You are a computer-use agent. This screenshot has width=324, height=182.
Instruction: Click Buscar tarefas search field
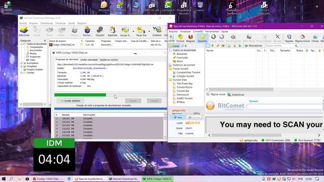(x=279, y=46)
